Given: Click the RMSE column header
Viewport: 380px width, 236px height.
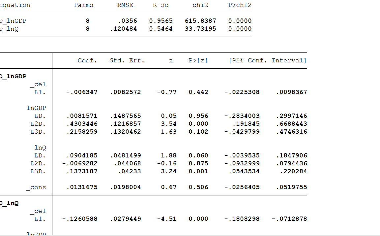Looking at the screenshot, I should [125, 5].
